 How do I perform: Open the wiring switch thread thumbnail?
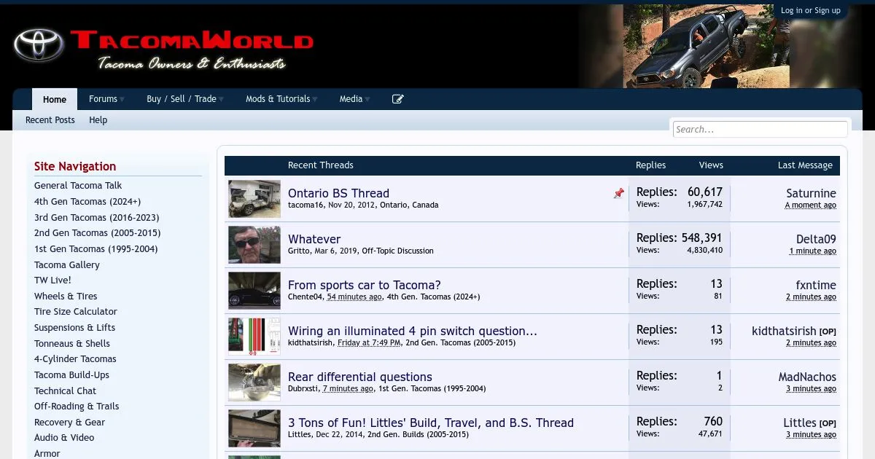[x=254, y=337]
